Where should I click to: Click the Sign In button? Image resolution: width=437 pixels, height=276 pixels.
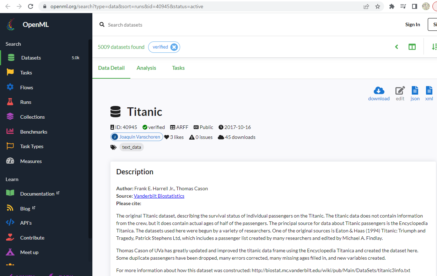tap(412, 24)
